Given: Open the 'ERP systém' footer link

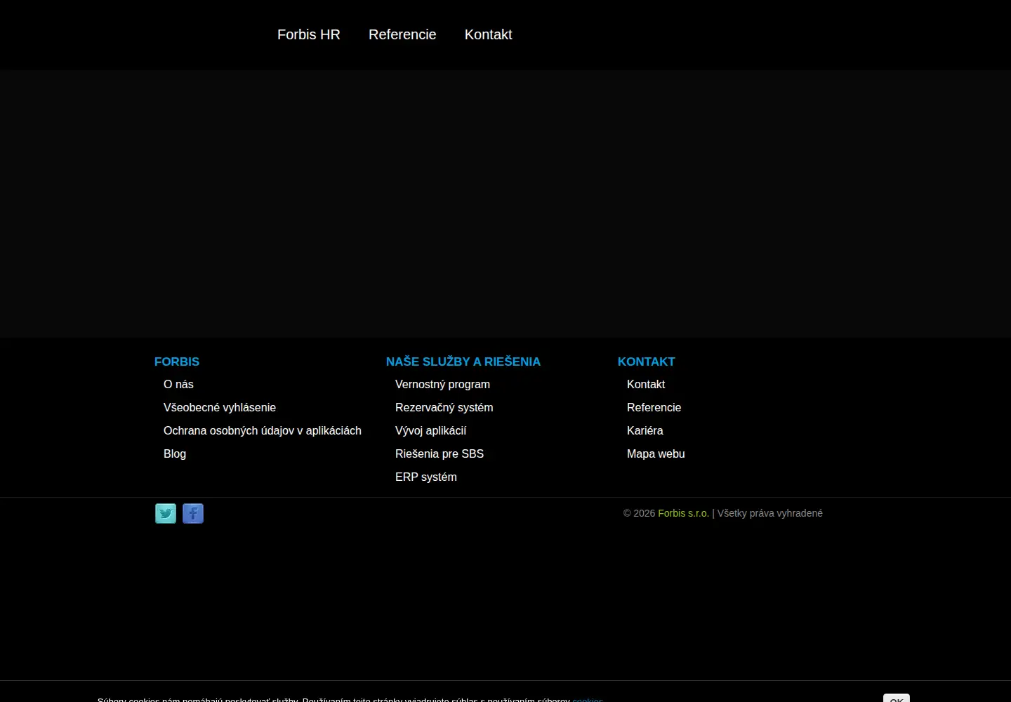Looking at the screenshot, I should click(x=426, y=477).
